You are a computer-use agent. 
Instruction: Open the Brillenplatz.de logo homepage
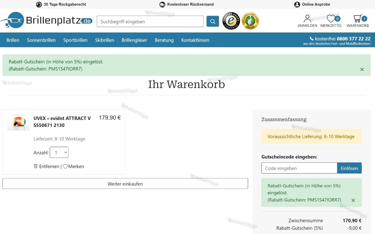[x=46, y=20]
